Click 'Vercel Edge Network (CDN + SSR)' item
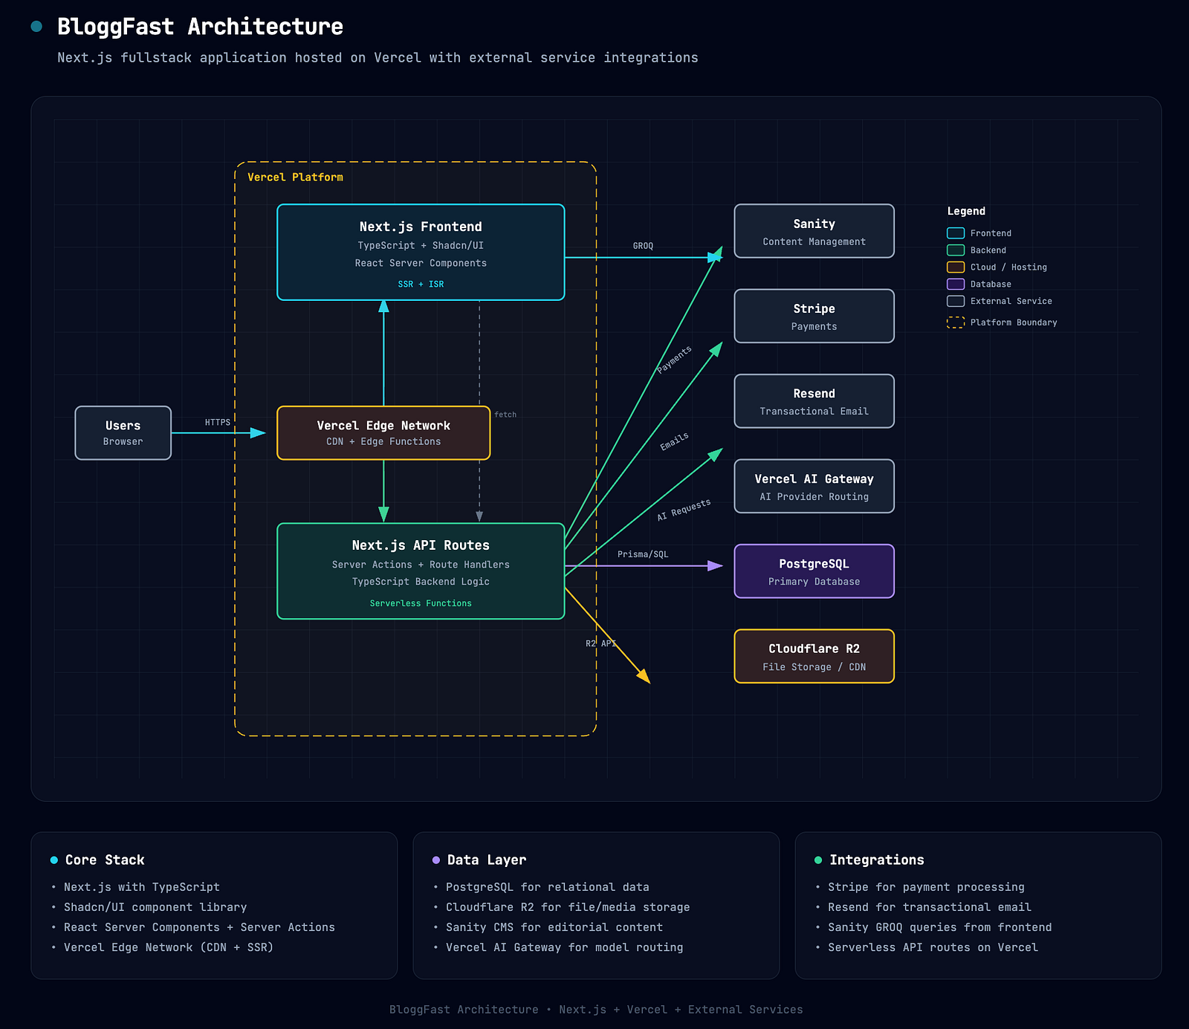This screenshot has height=1029, width=1189. tap(169, 947)
